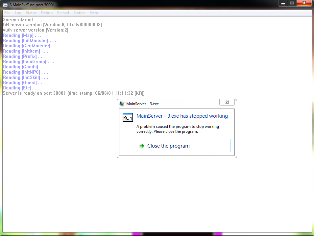Image resolution: width=314 pixels, height=236 pixels.
Task: Click the large 'Main' icon in the crash dialog
Action: click(x=128, y=118)
